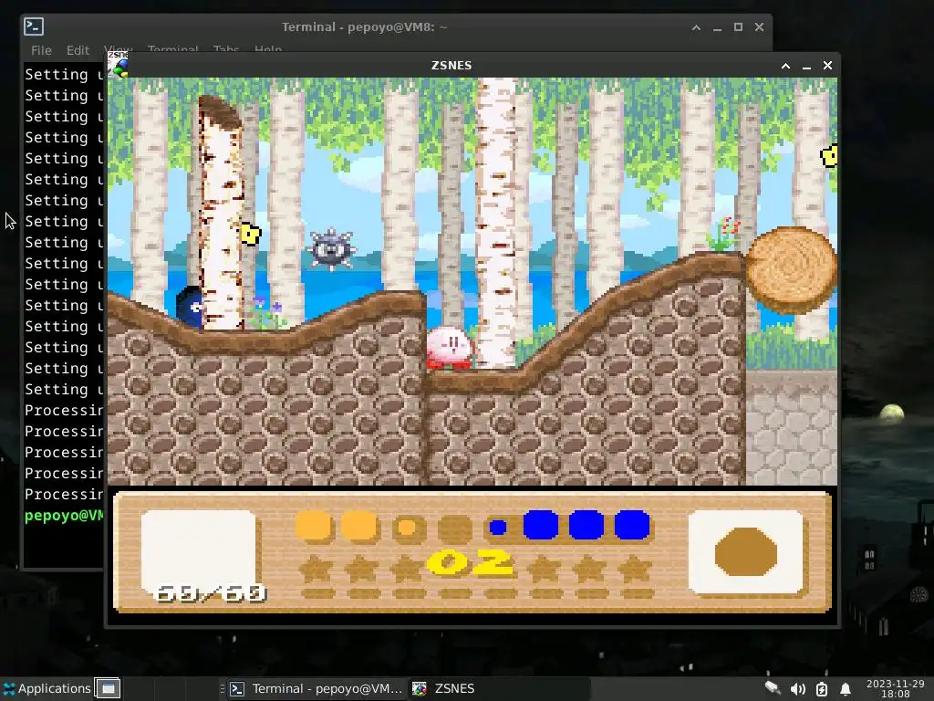
Task: Open the Edit menu in Terminal
Action: [x=78, y=50]
